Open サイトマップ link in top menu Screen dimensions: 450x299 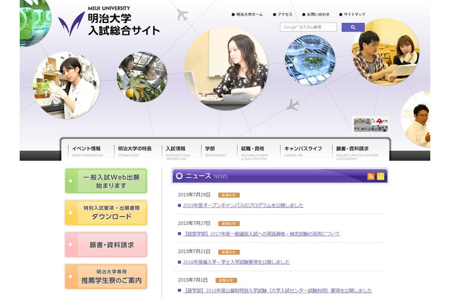click(x=352, y=14)
